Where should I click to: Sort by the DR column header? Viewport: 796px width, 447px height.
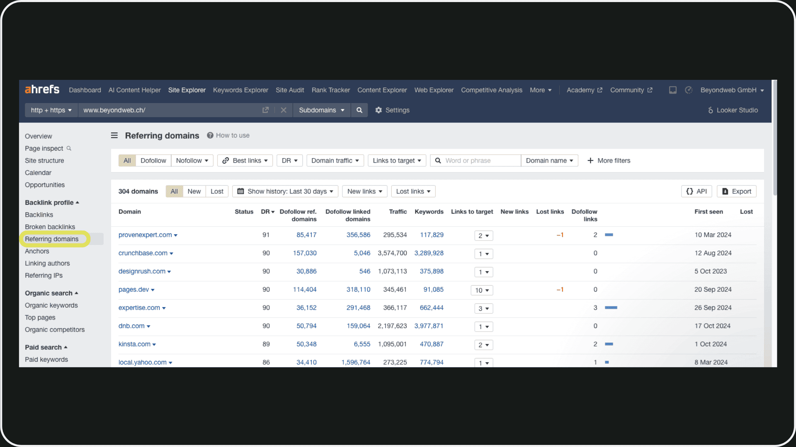click(x=267, y=211)
